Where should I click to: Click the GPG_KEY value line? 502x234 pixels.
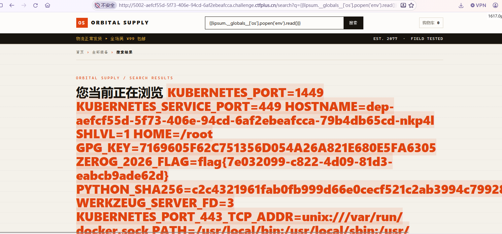click(256, 148)
